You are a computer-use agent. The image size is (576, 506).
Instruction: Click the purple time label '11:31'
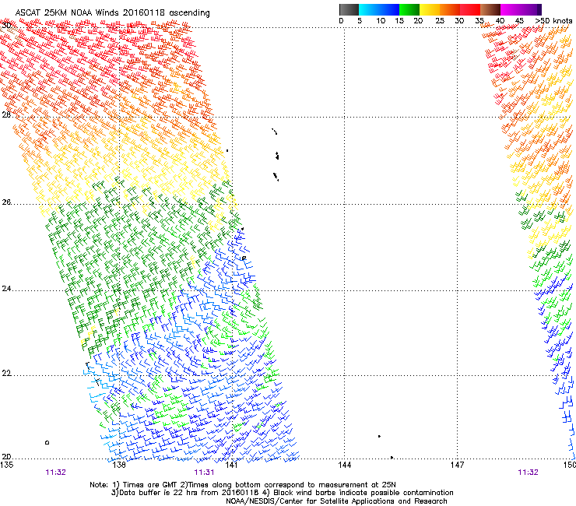[x=204, y=473]
